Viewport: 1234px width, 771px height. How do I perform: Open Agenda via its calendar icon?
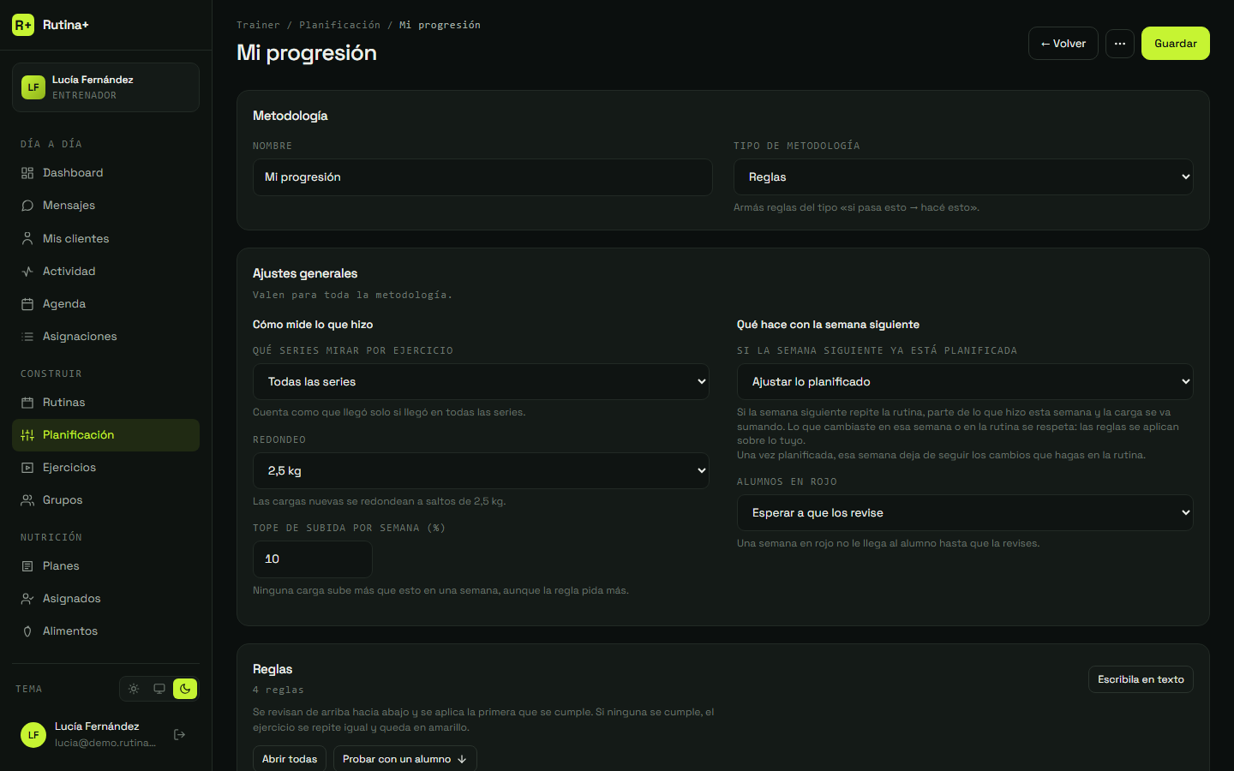tap(27, 304)
